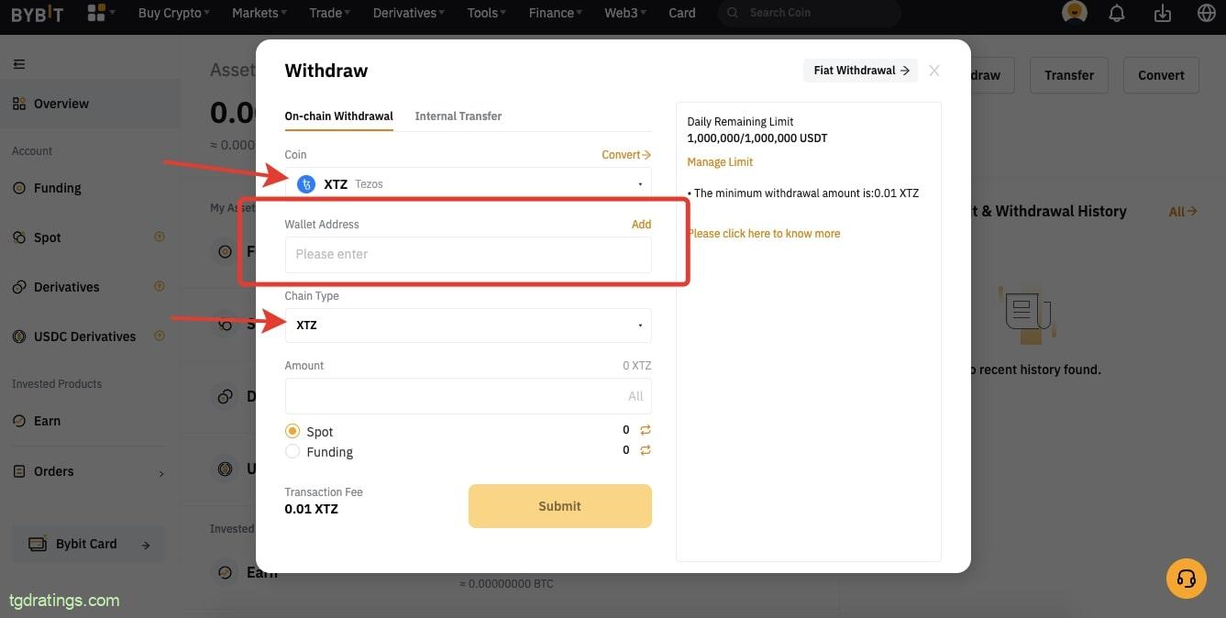Click the Tezos XTZ coin icon

[x=306, y=184]
